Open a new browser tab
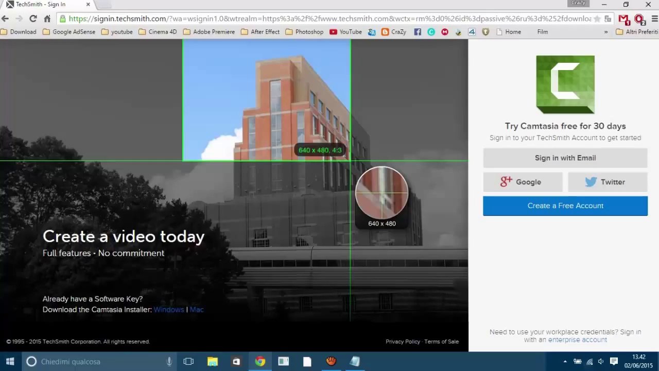 [x=104, y=5]
